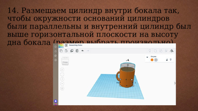Zoom out with the minus button
Screen dimensions: 198x111
click(62, 84)
